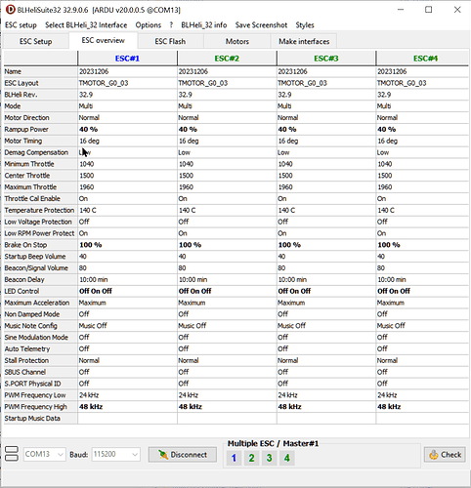The image size is (471, 488).
Task: Toggle ESC number 3 selector
Action: point(269,458)
